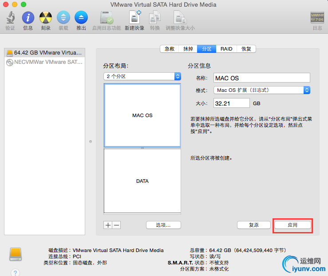Click the New Image (新建映像) icon
Screen dimensions: 328x276
pos(134,17)
